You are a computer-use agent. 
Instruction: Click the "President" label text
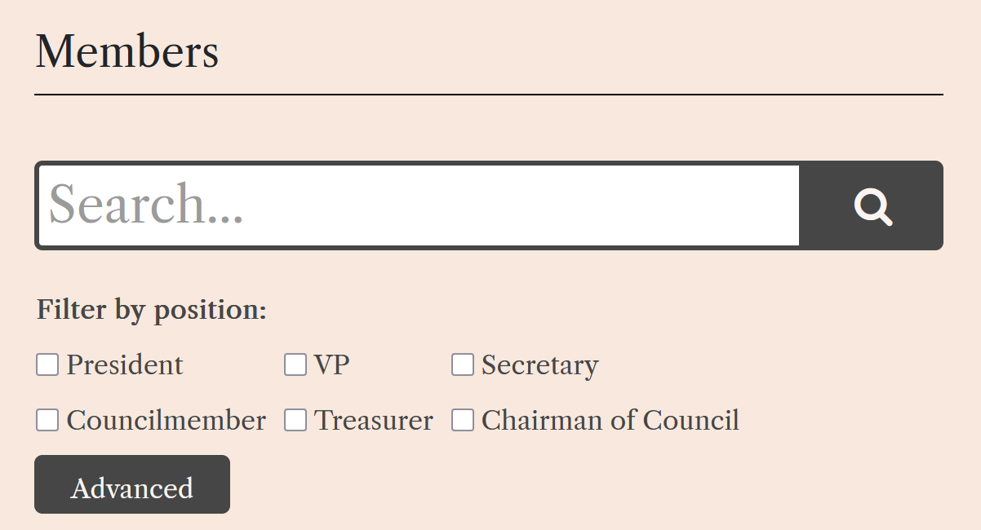coord(125,364)
